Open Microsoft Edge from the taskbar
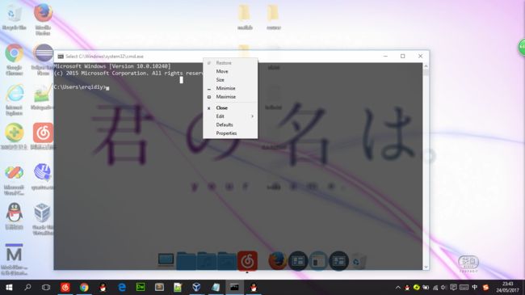This screenshot has width=525, height=295. coord(122,287)
